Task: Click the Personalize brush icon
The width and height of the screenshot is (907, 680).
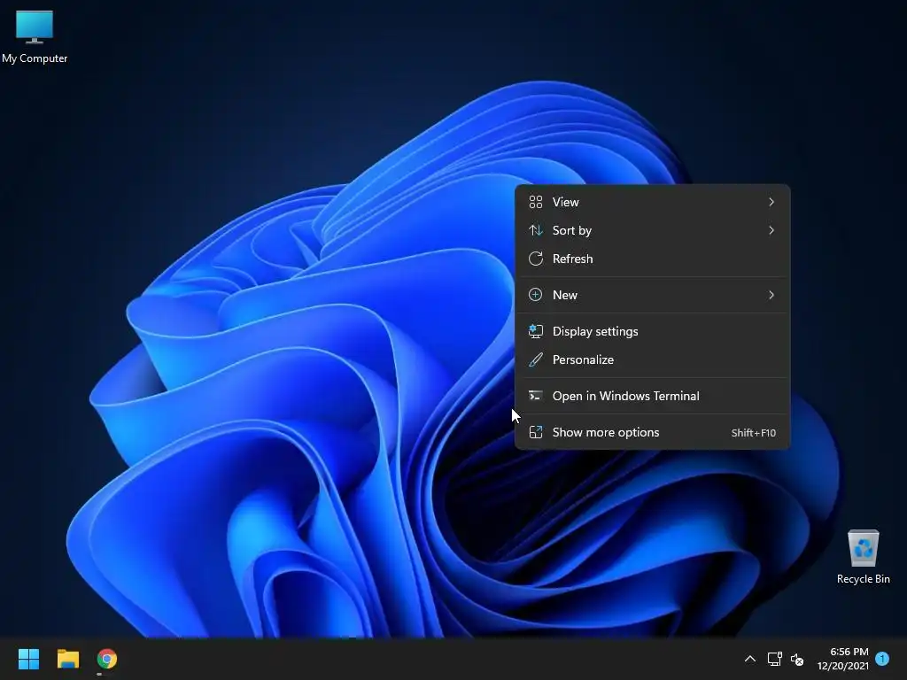Action: tap(536, 359)
